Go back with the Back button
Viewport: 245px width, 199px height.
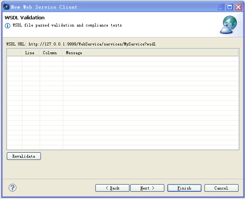pos(112,188)
